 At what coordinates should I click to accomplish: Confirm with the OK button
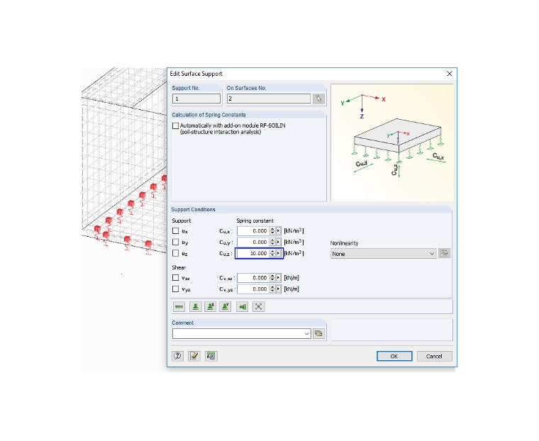394,357
